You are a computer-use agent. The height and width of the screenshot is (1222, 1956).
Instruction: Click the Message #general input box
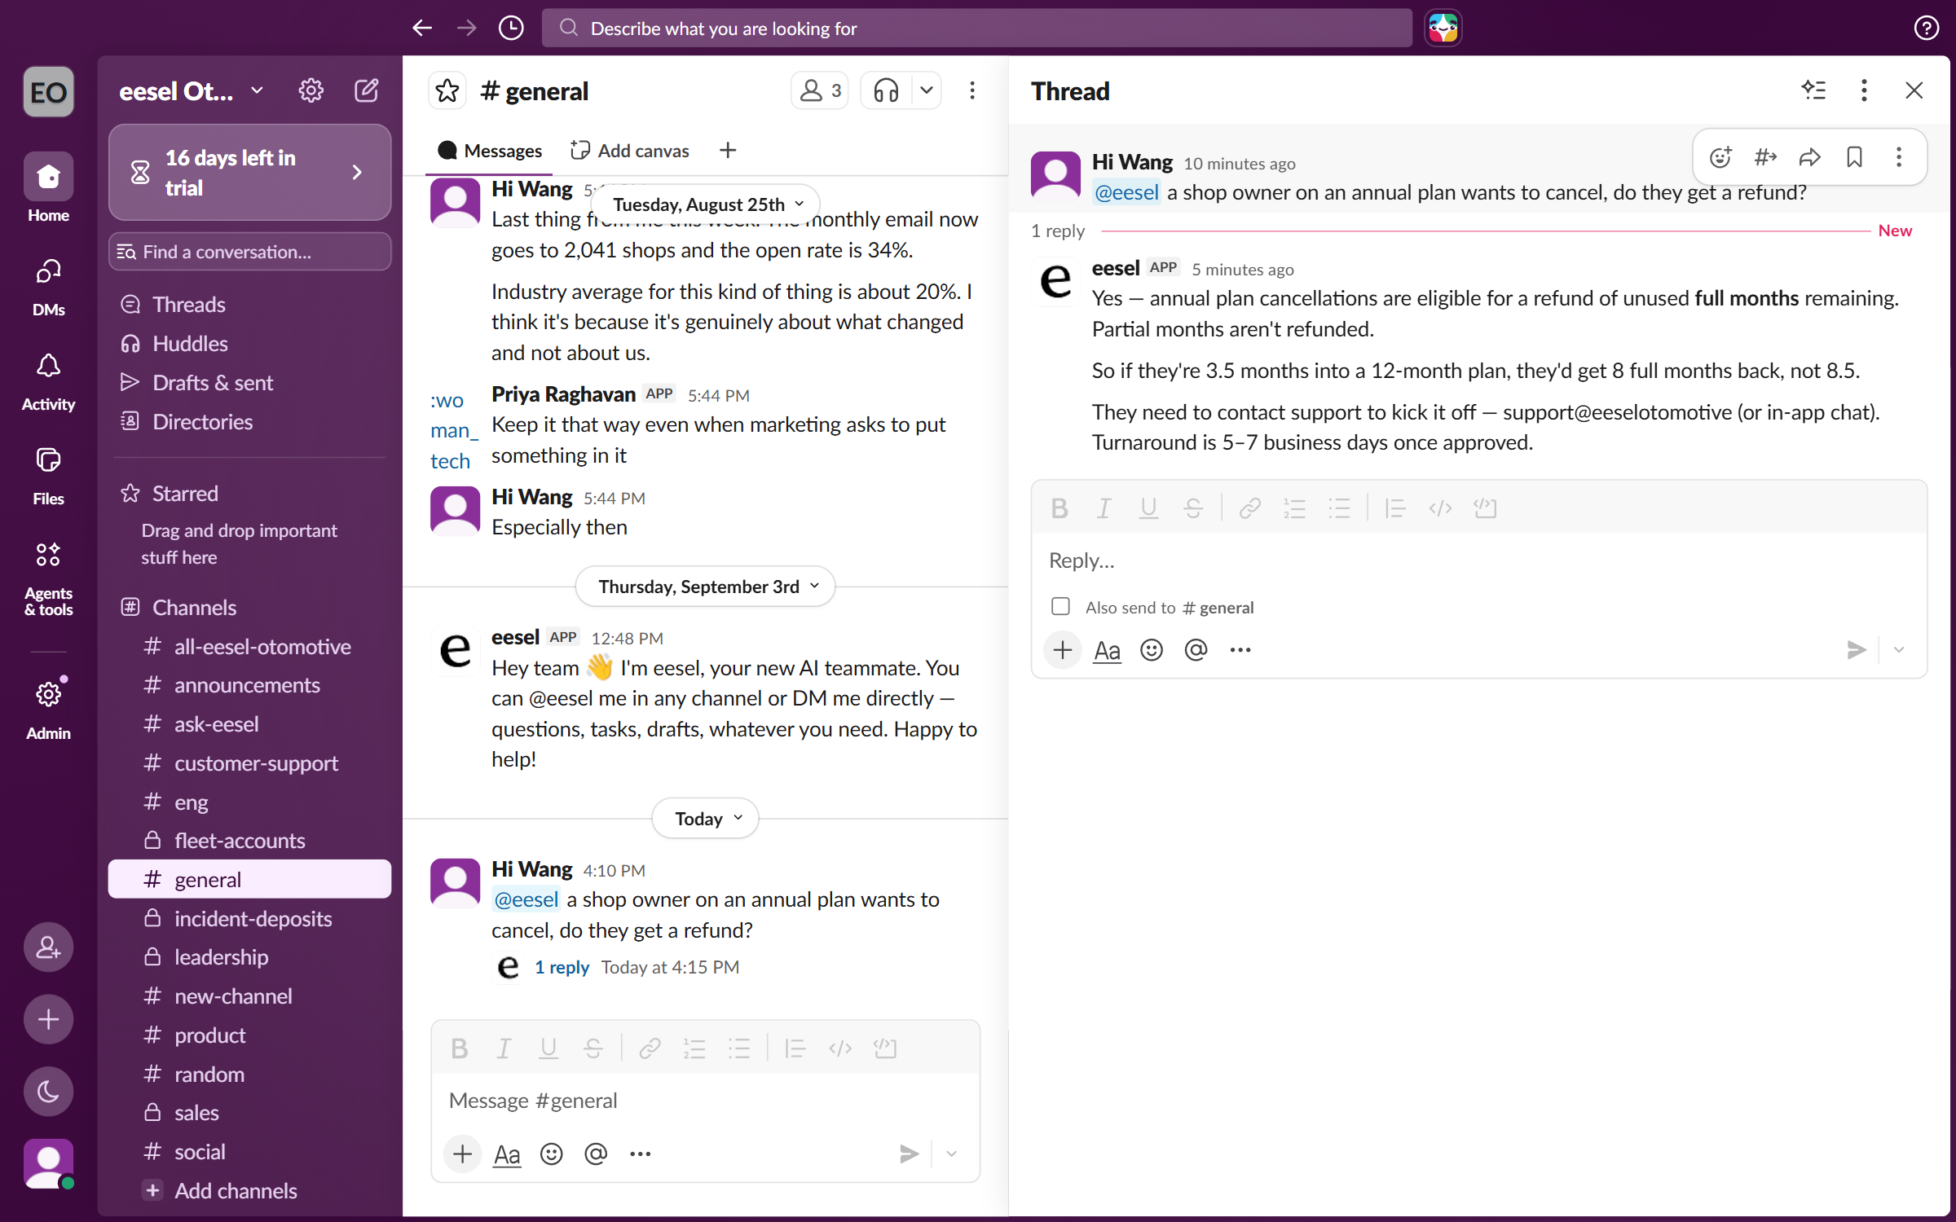pos(705,1100)
